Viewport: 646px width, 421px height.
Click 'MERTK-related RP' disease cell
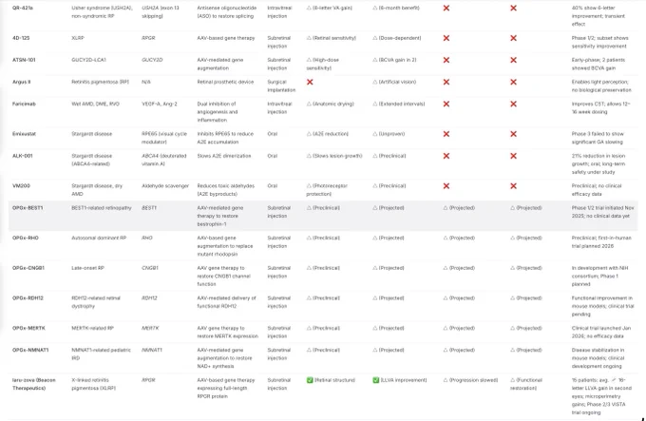[93, 328]
